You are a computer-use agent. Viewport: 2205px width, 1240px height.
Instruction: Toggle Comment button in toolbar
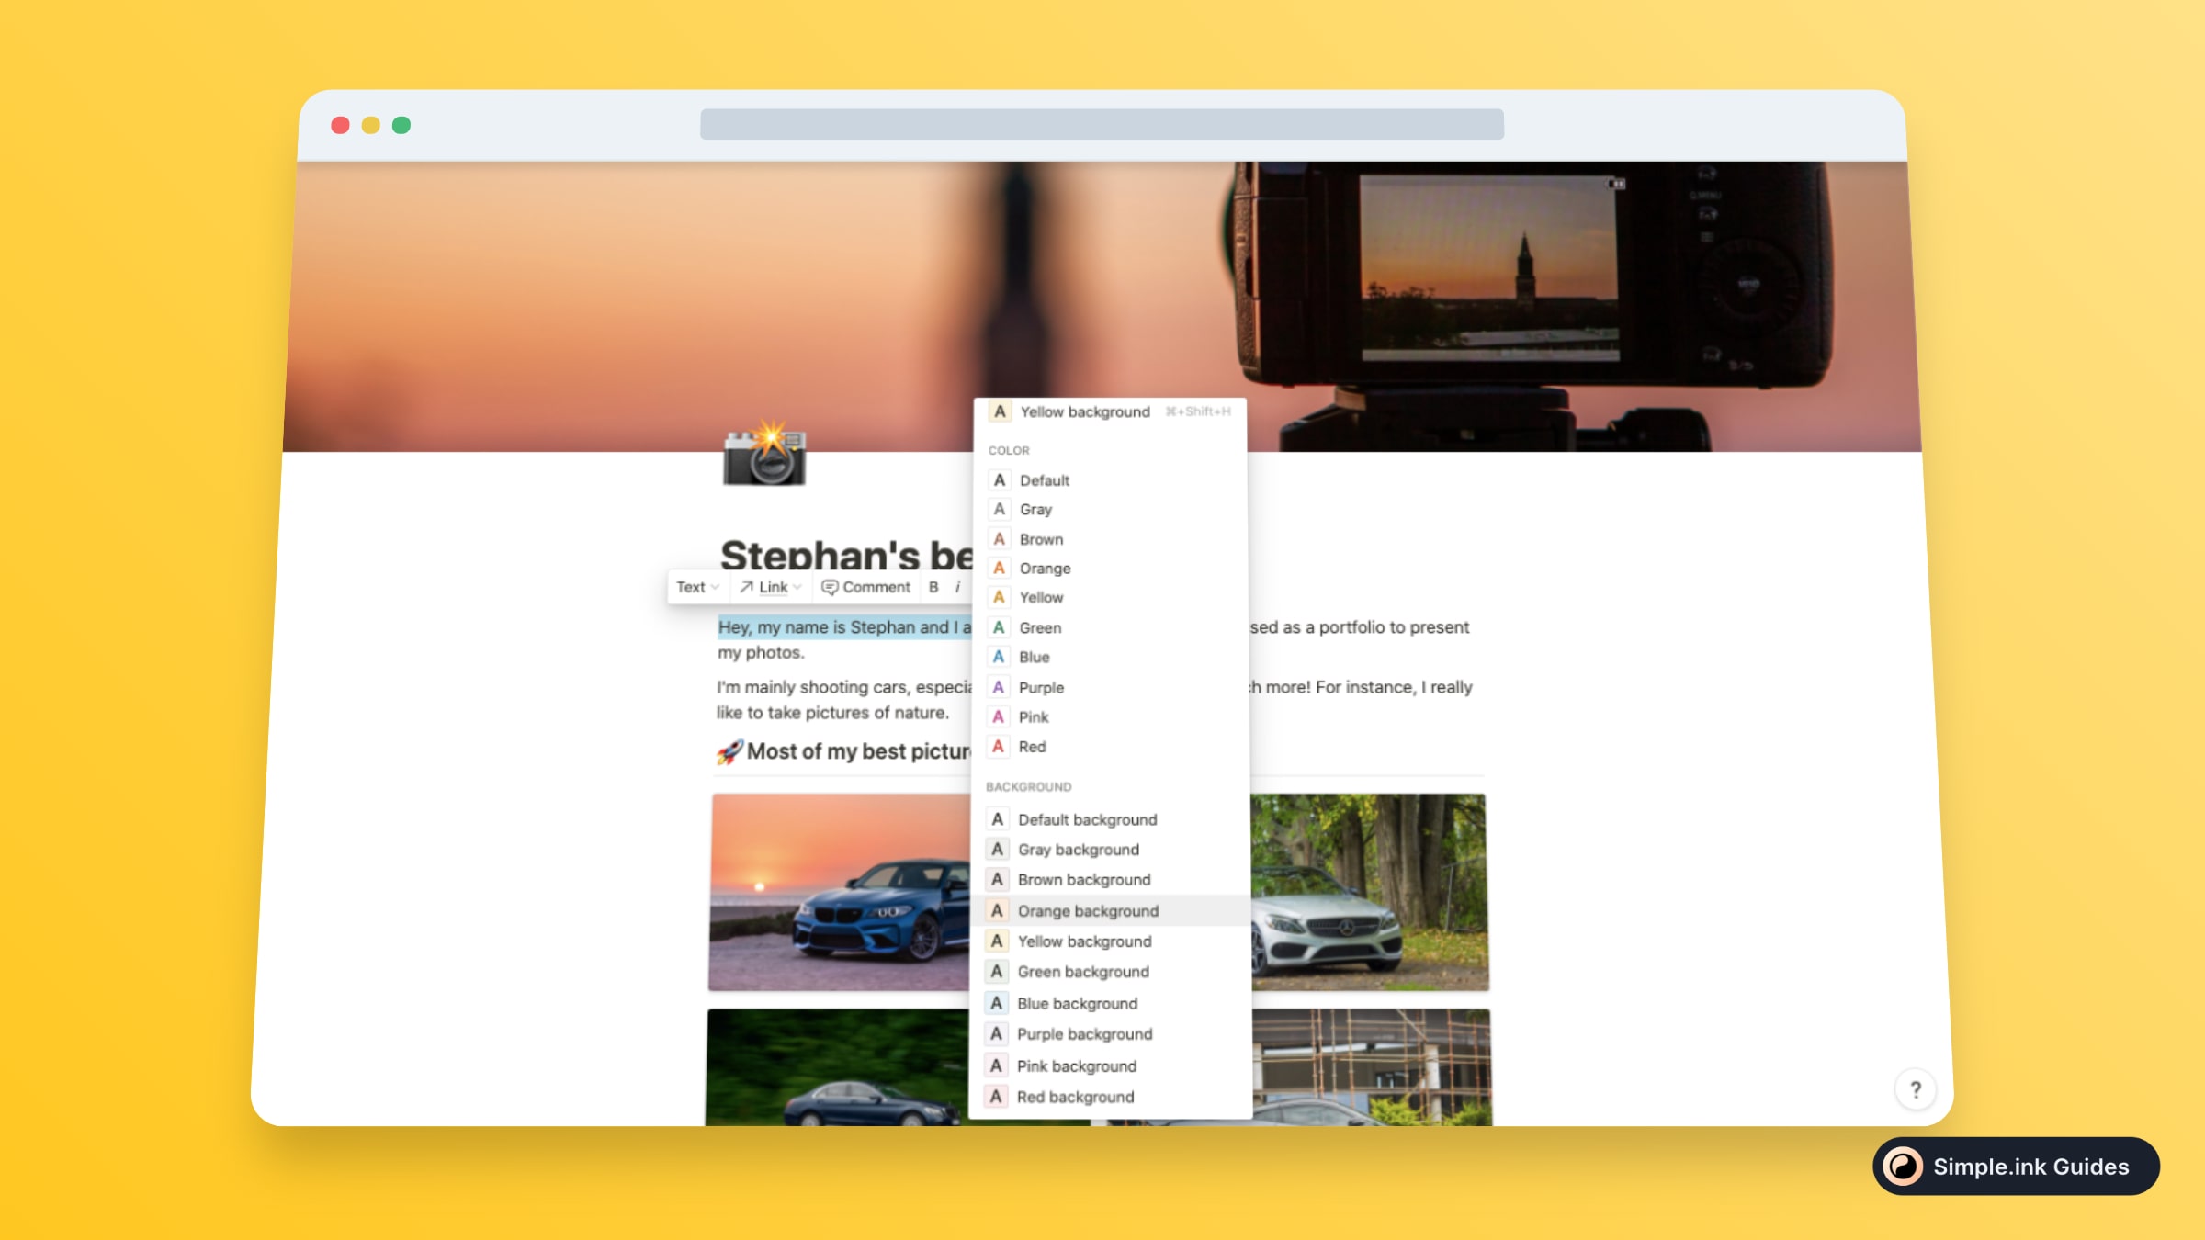pyautogui.click(x=866, y=586)
